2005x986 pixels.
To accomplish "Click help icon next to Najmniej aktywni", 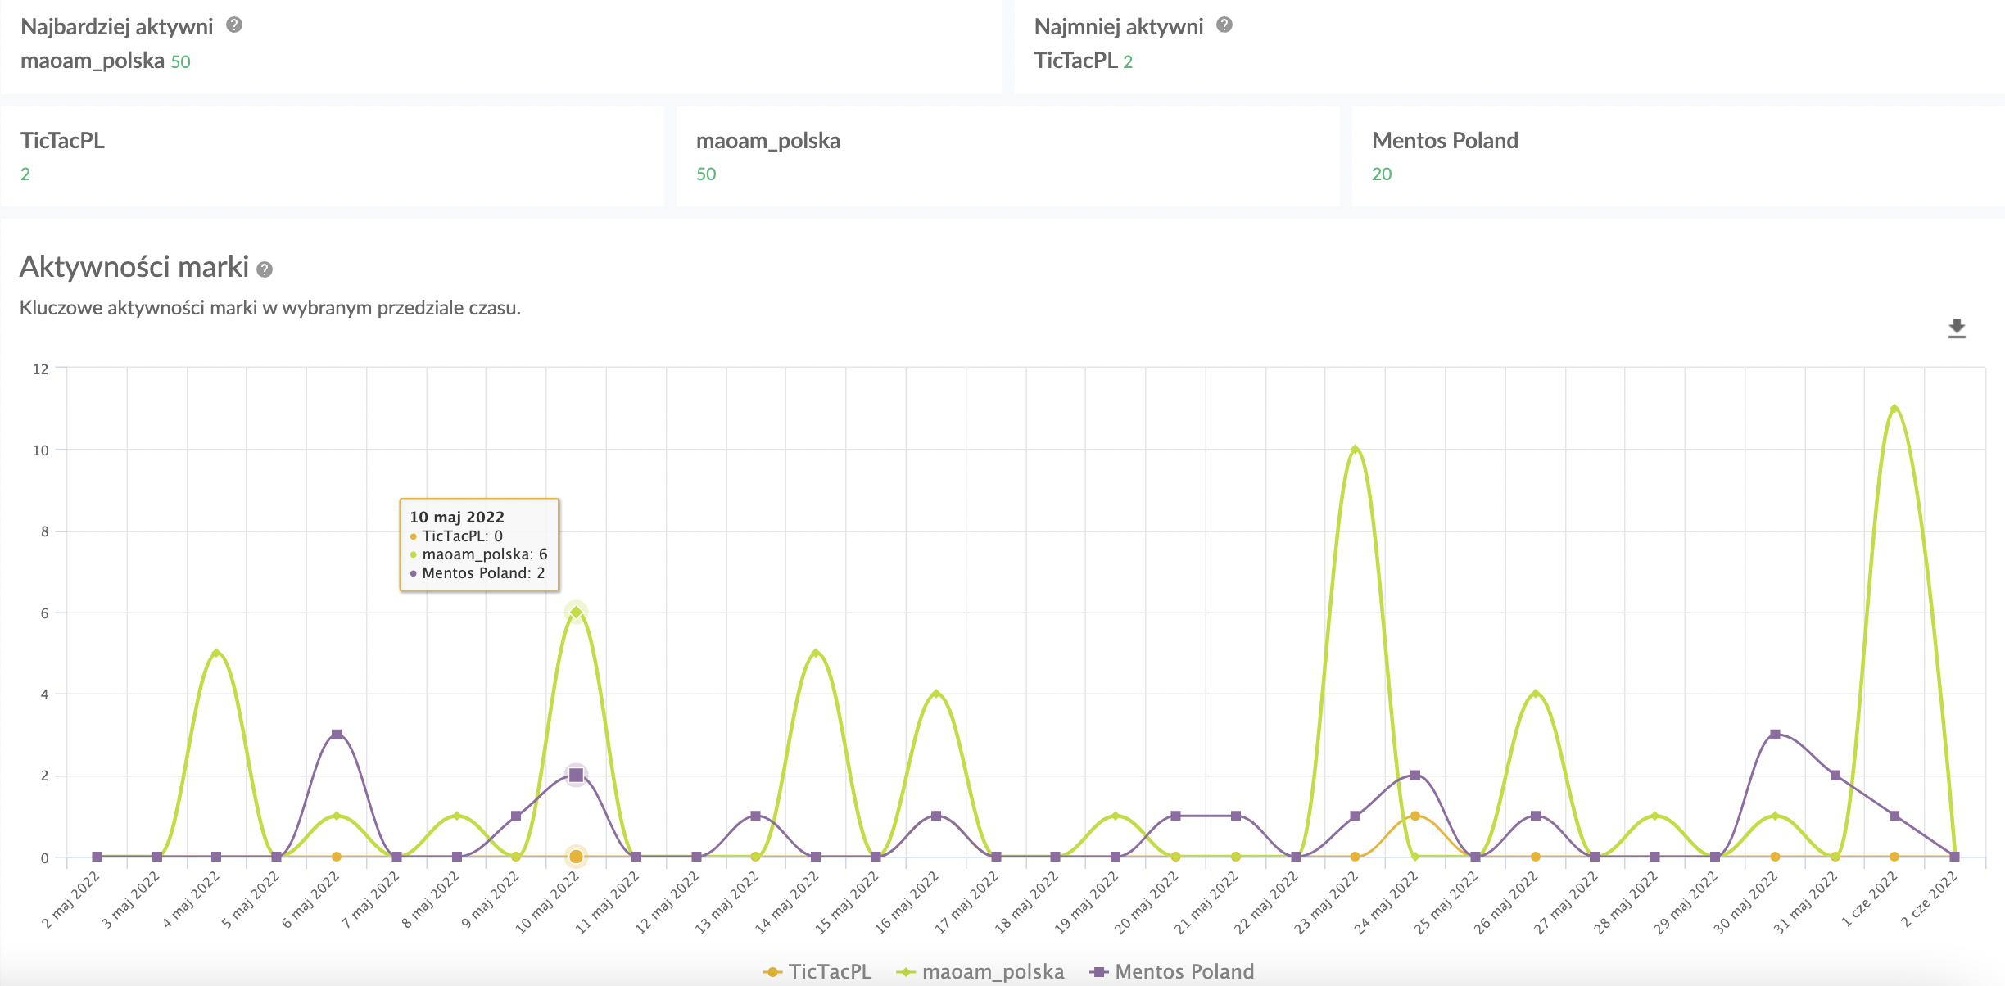I will tap(1224, 25).
